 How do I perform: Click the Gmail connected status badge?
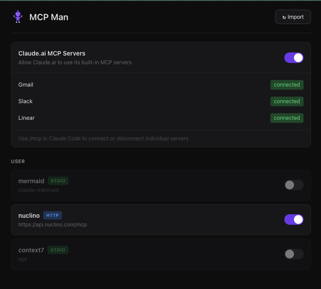coord(287,85)
